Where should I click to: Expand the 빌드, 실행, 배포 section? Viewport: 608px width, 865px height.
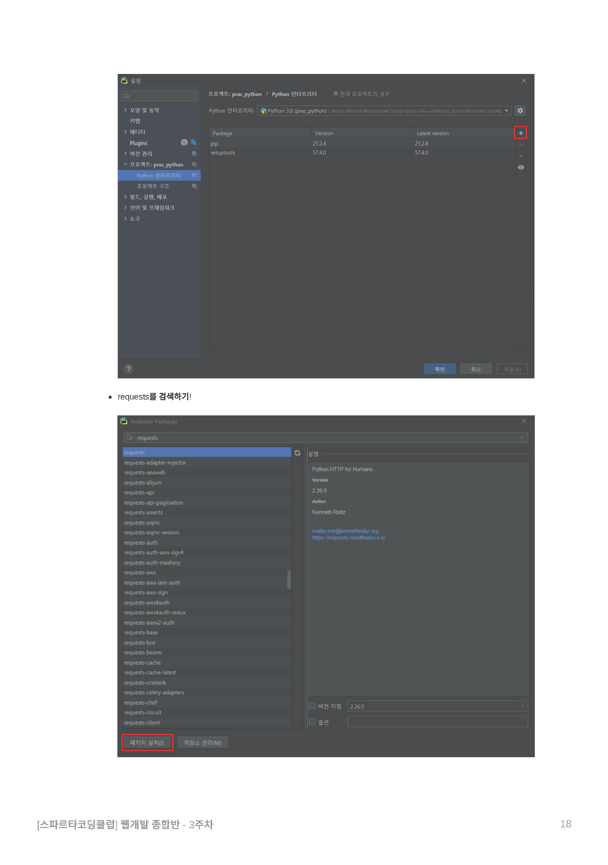coord(125,197)
